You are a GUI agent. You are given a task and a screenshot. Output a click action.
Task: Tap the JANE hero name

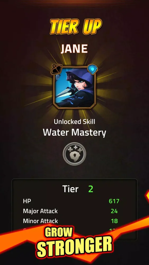click(x=74, y=49)
